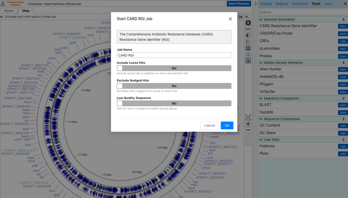Click the tools Search box
The width and height of the screenshot is (348, 198).
coord(303,12)
